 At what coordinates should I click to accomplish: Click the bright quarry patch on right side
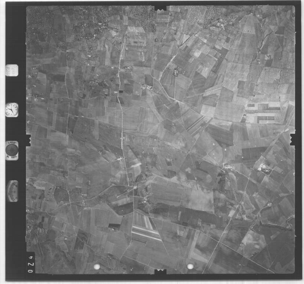(x=264, y=168)
